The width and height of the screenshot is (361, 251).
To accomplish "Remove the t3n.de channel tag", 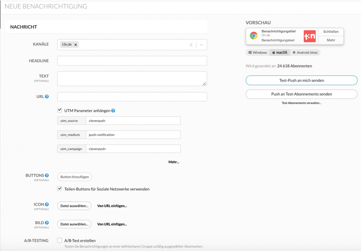I will pos(76,45).
